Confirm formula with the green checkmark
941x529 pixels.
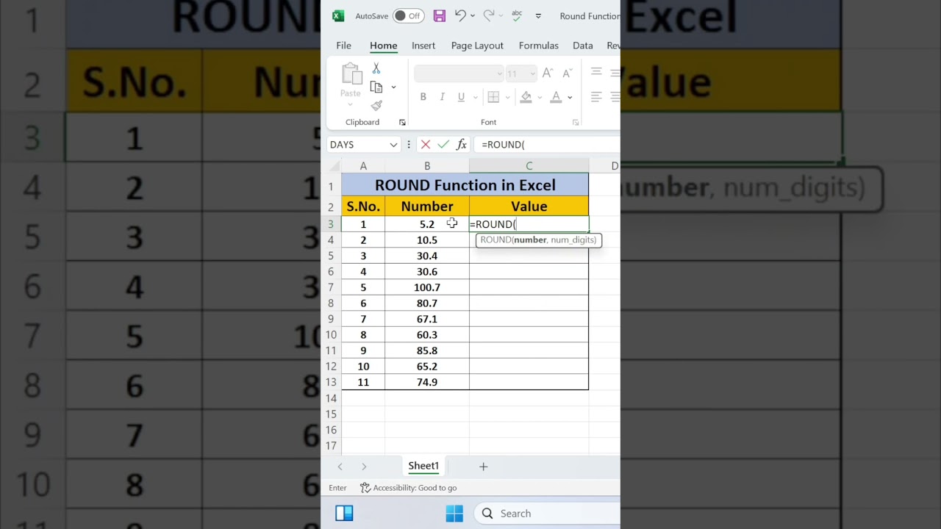click(x=443, y=144)
